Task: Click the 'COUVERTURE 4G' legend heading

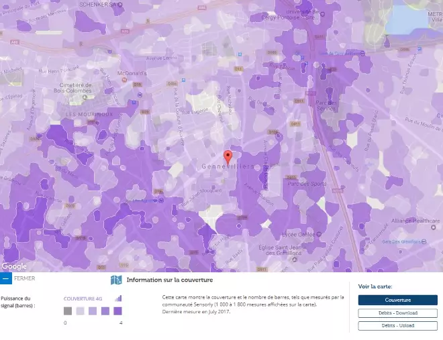Action: 83,298
